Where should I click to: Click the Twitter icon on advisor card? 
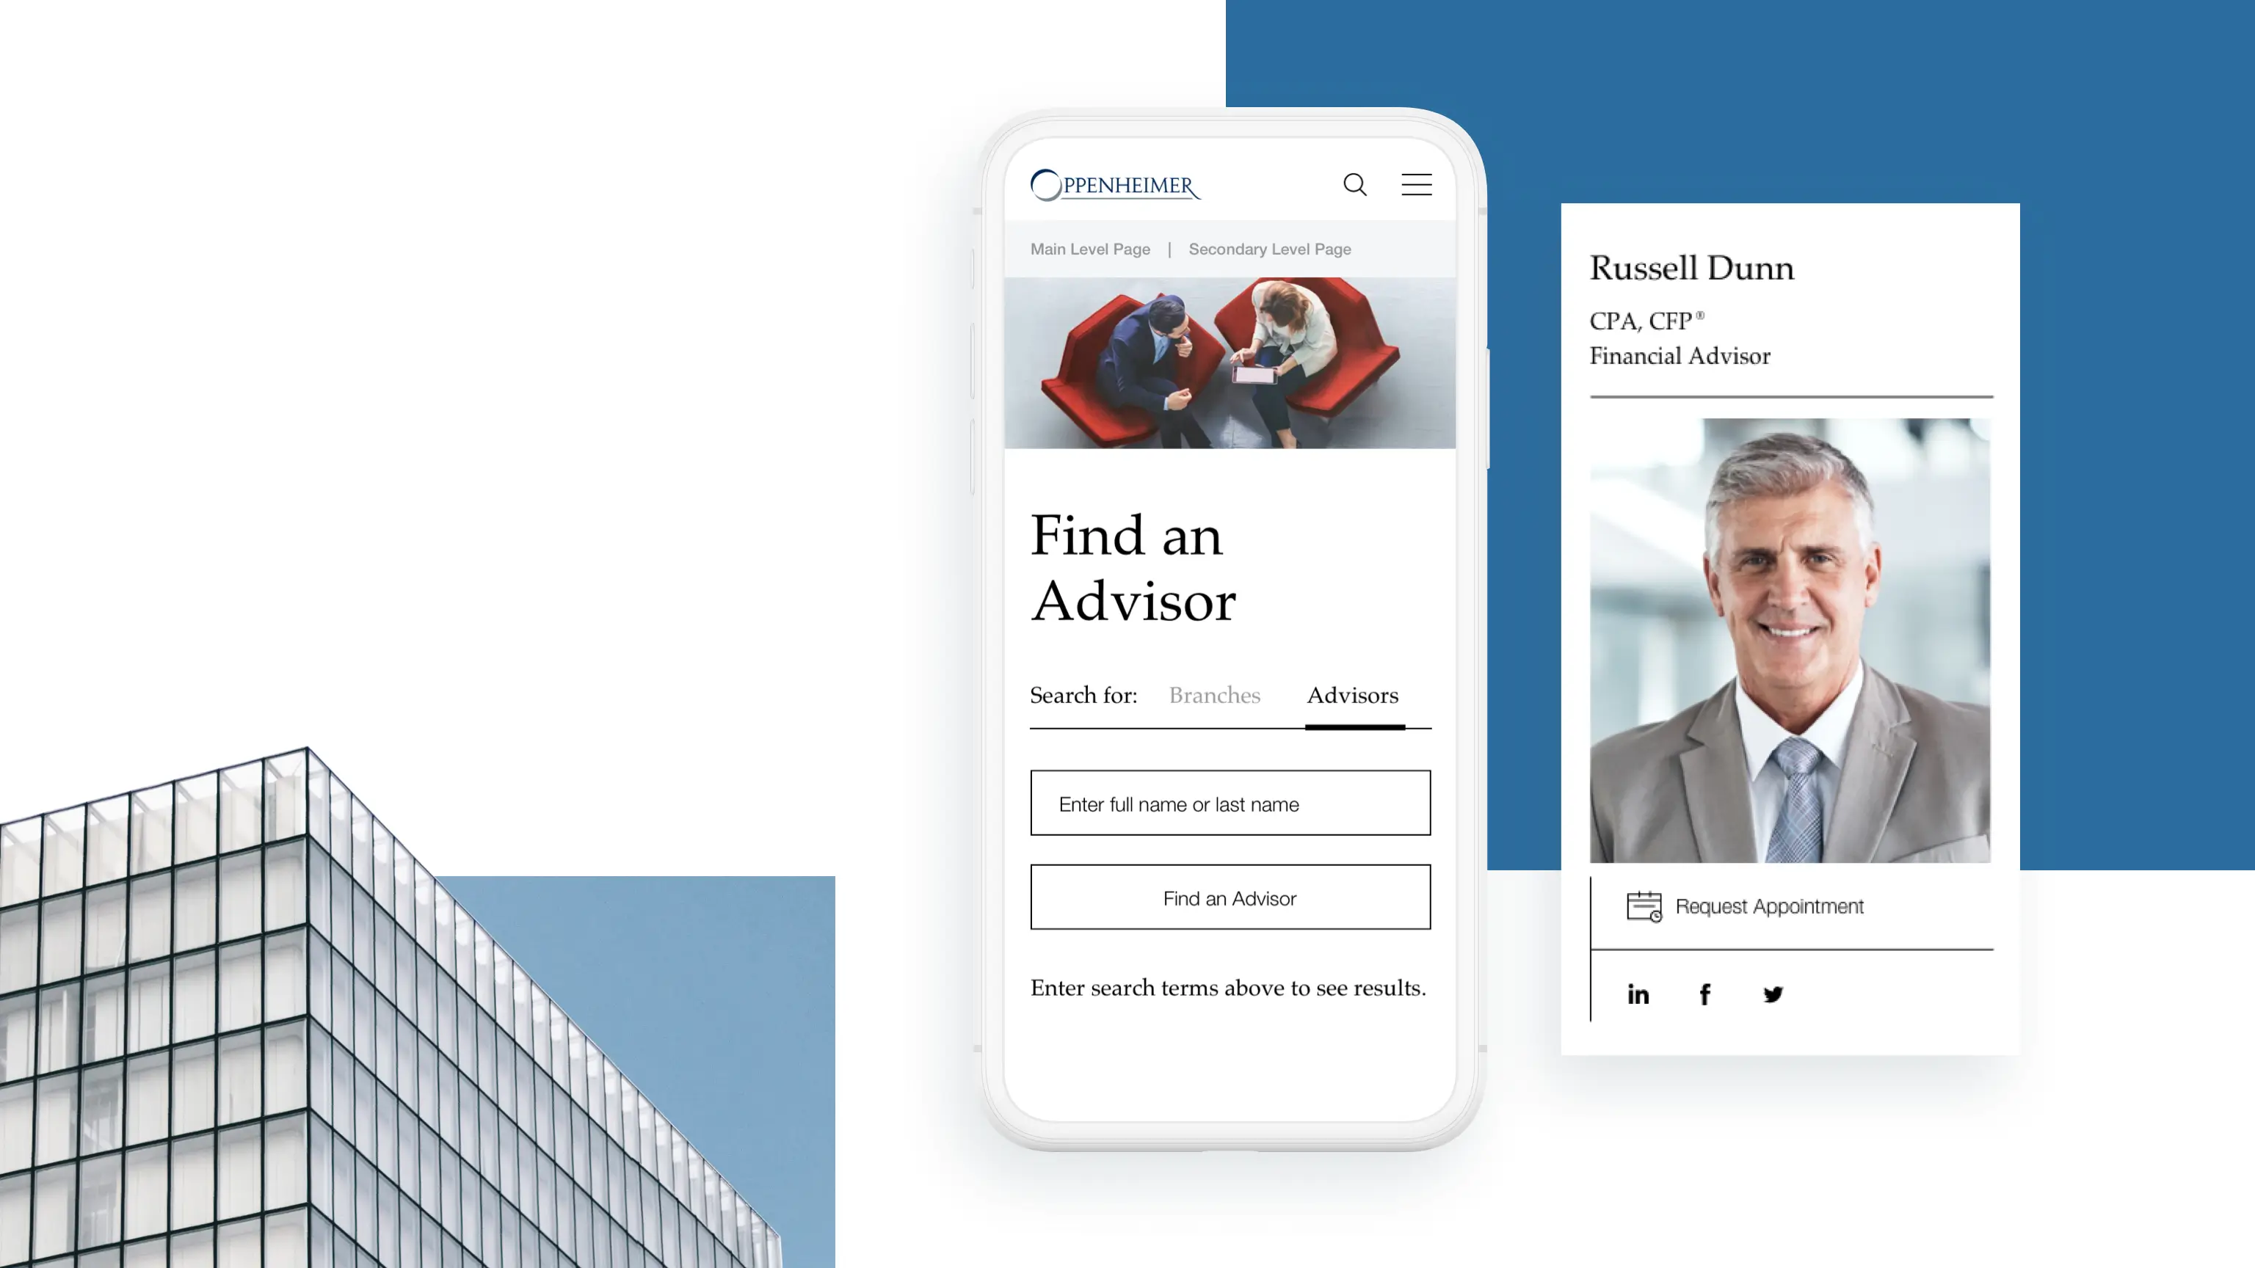(x=1772, y=992)
